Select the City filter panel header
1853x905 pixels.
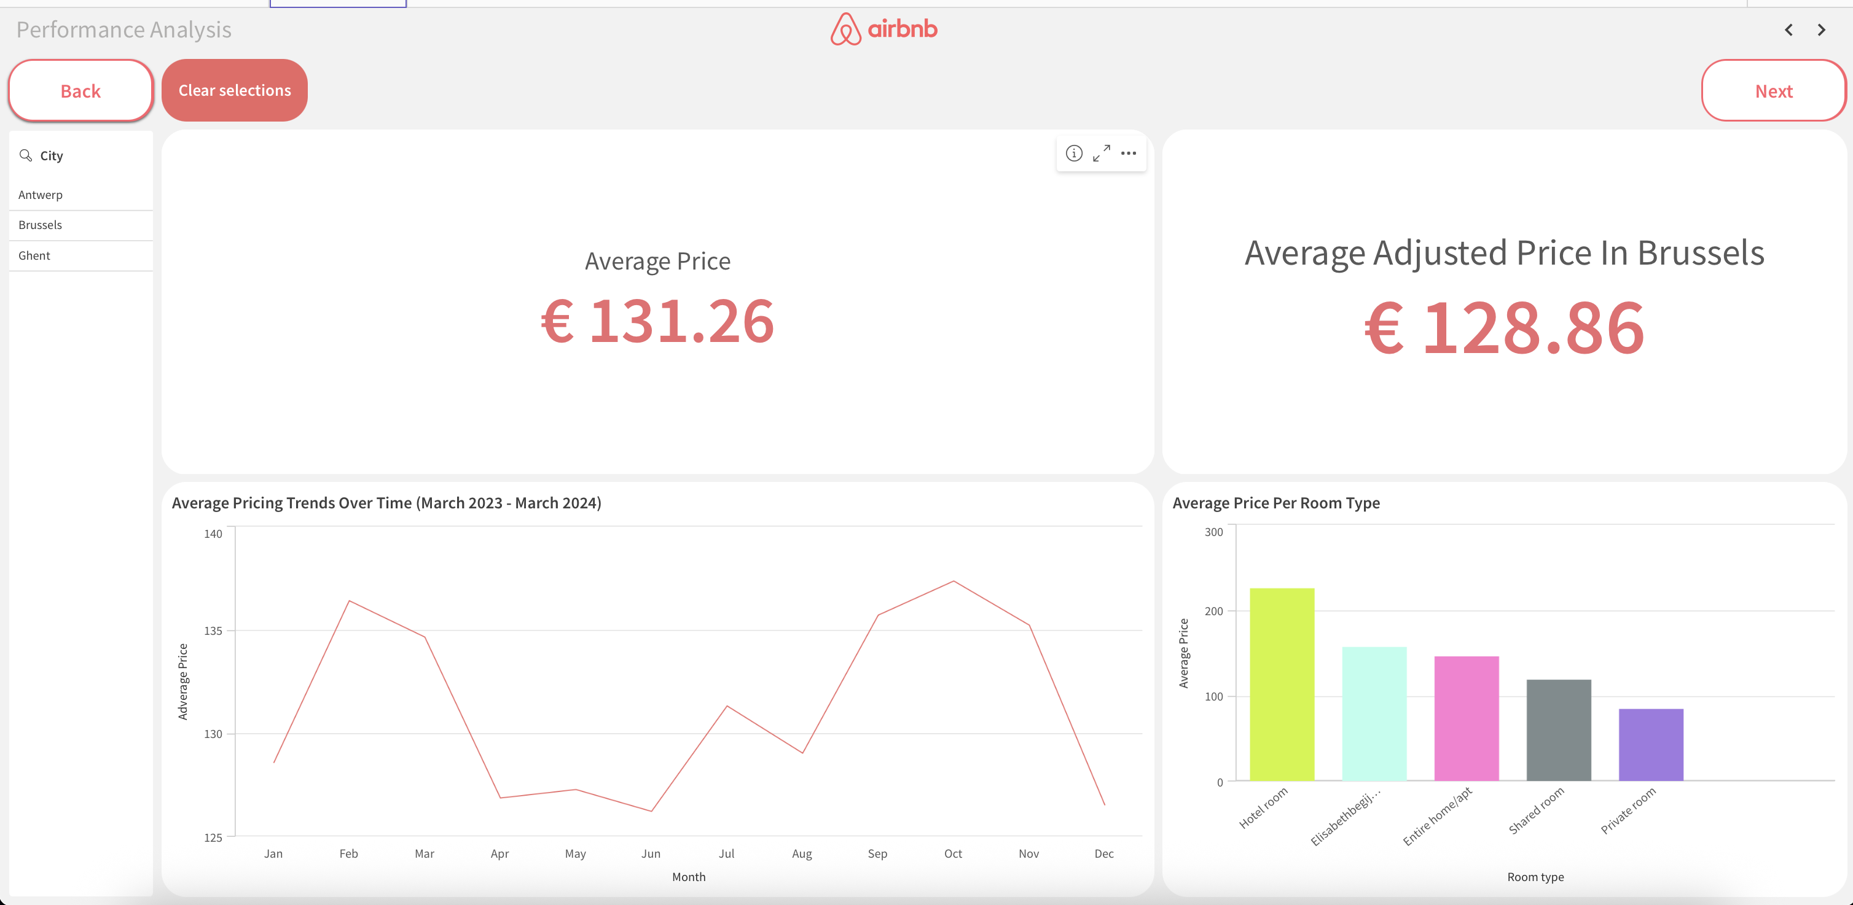click(50, 155)
